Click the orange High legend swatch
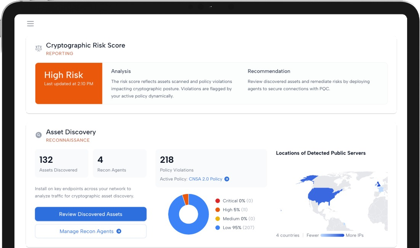 pos(218,210)
